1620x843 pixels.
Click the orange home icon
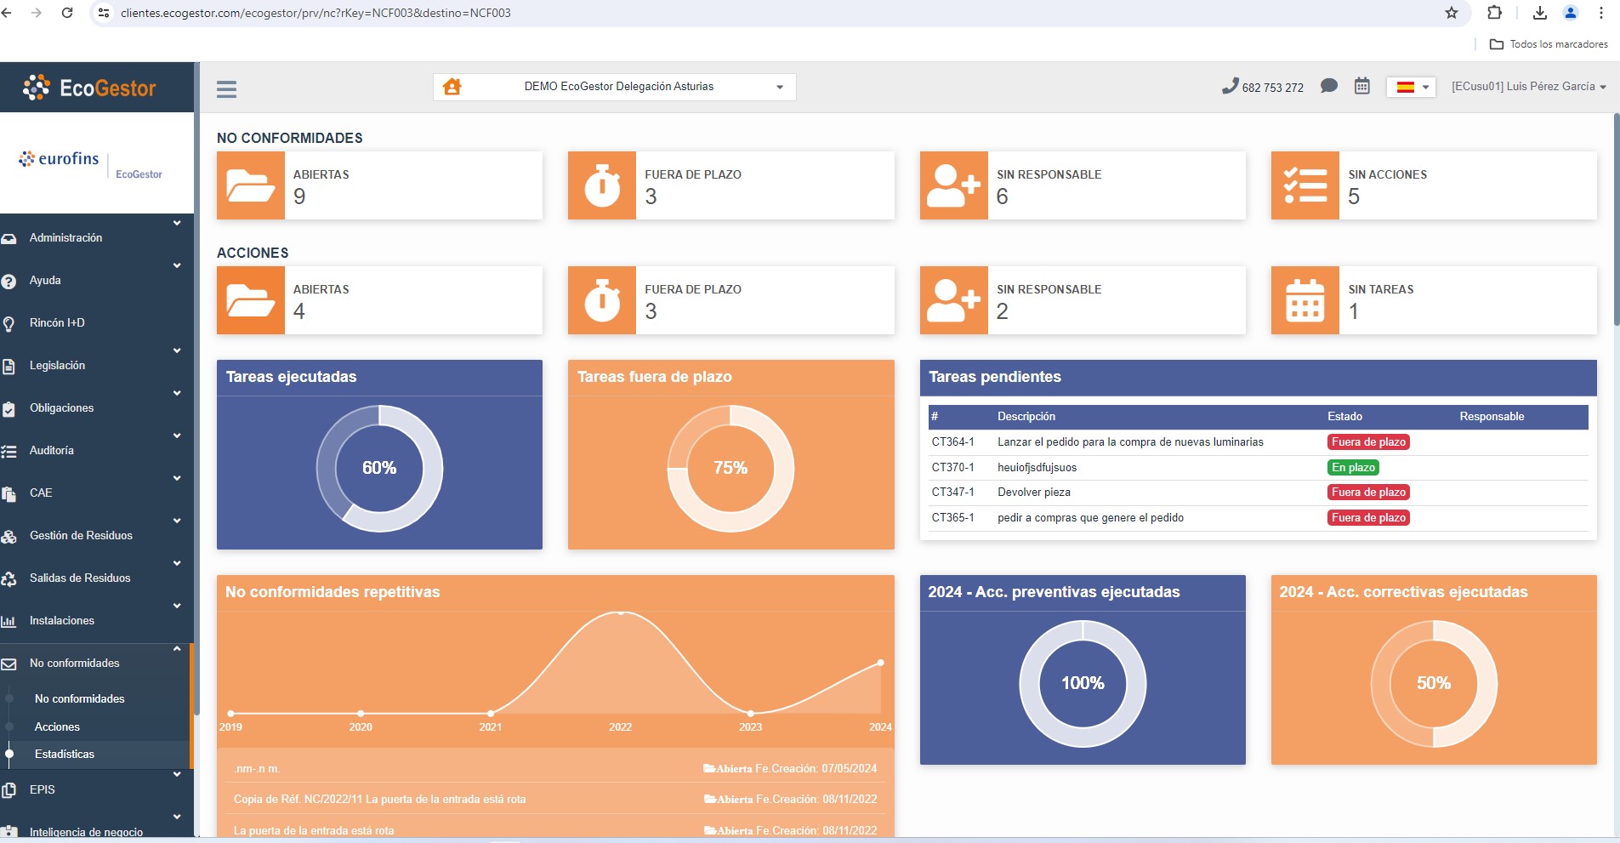[452, 87]
